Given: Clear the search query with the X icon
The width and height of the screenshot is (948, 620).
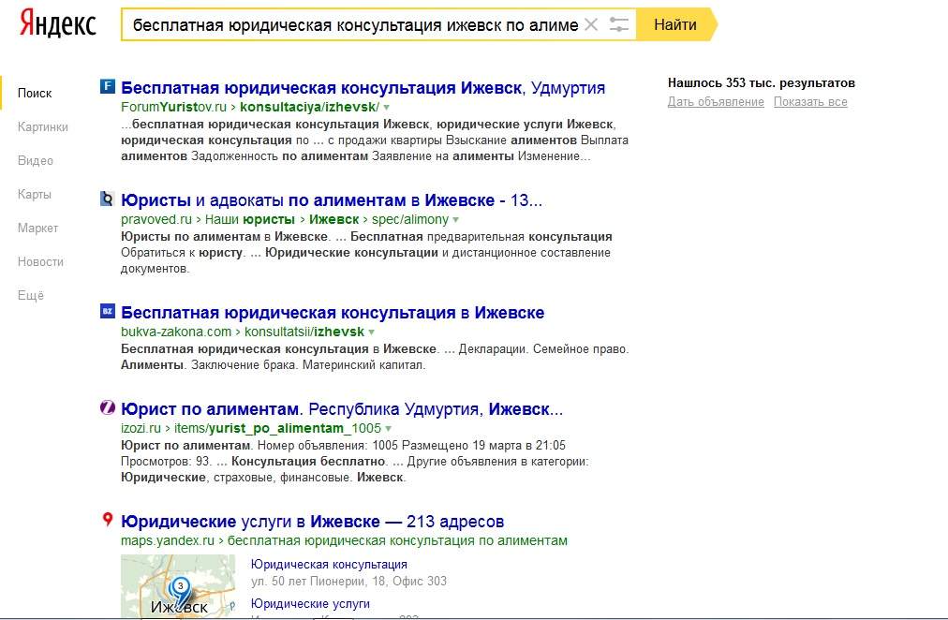Looking at the screenshot, I should pyautogui.click(x=591, y=24).
